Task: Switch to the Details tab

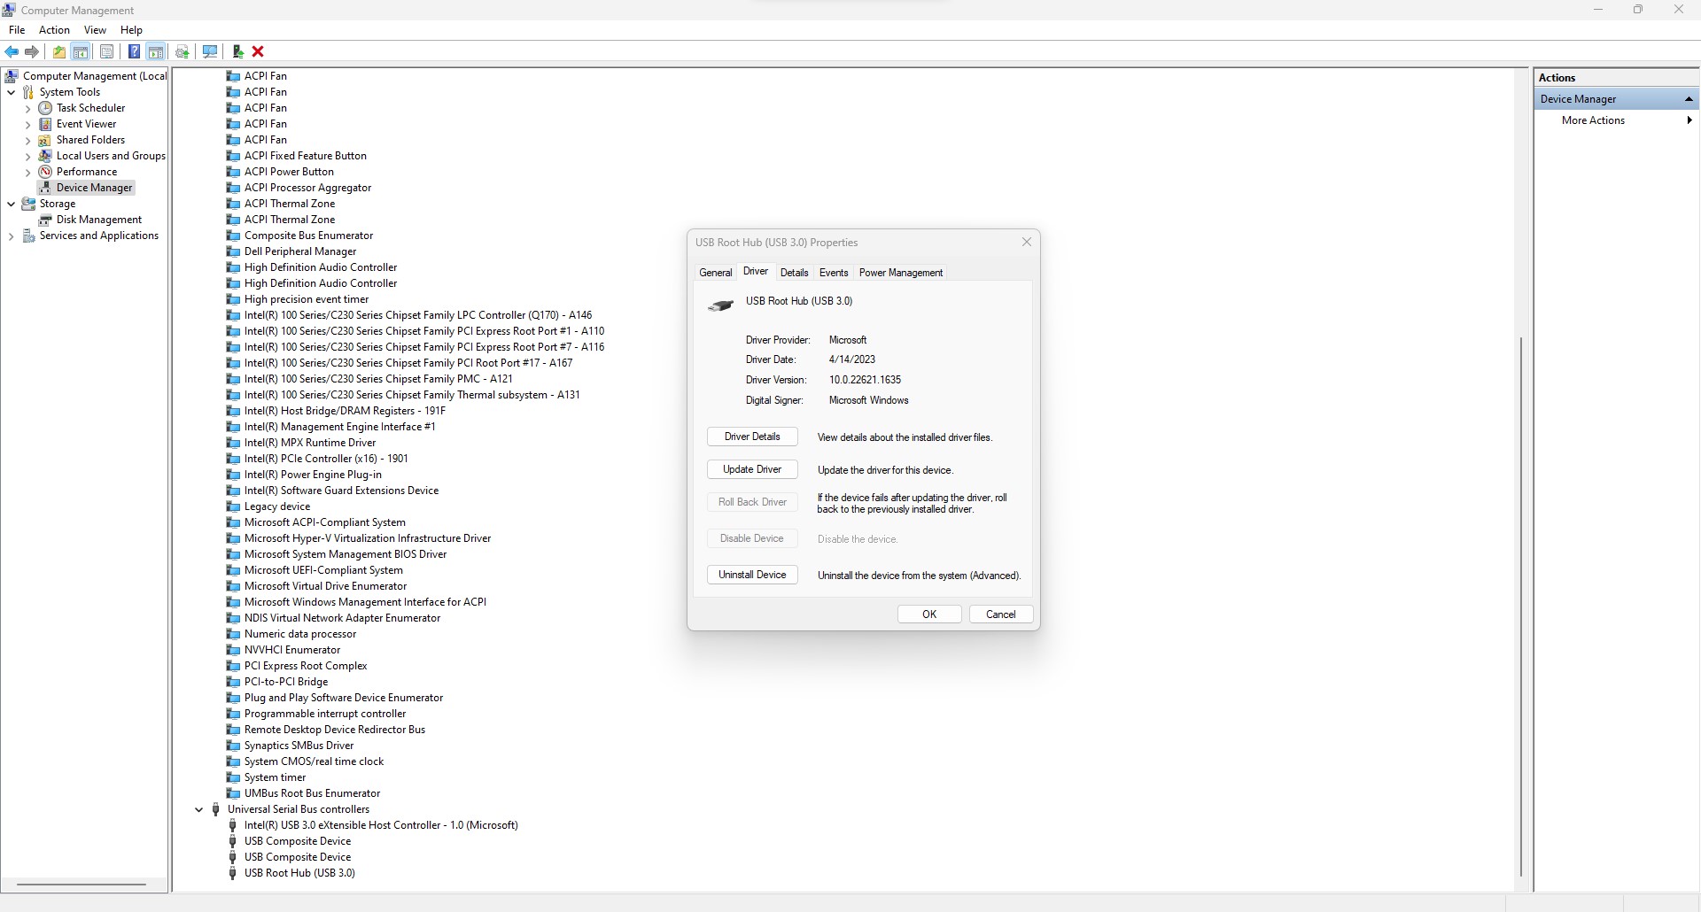Action: 795,273
